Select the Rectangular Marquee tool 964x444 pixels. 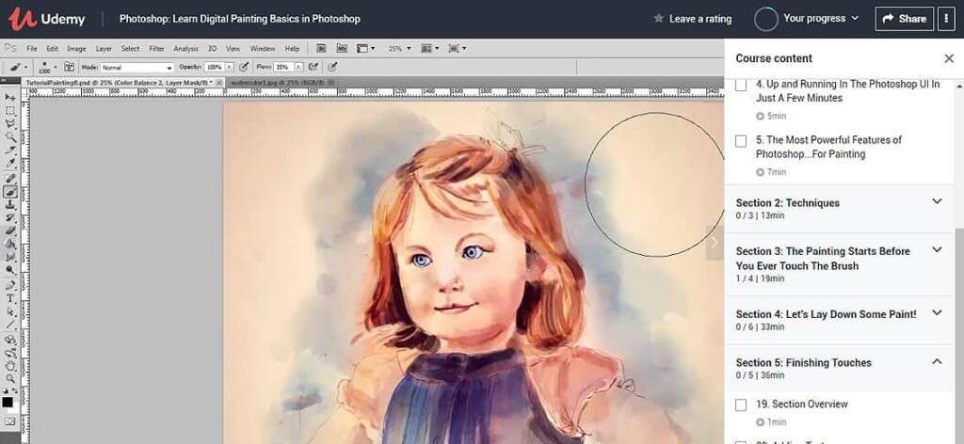tap(9, 111)
